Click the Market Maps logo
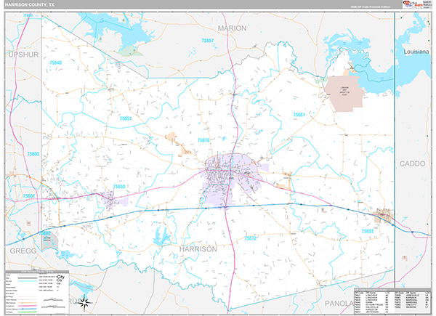 pyautogui.click(x=413, y=4)
